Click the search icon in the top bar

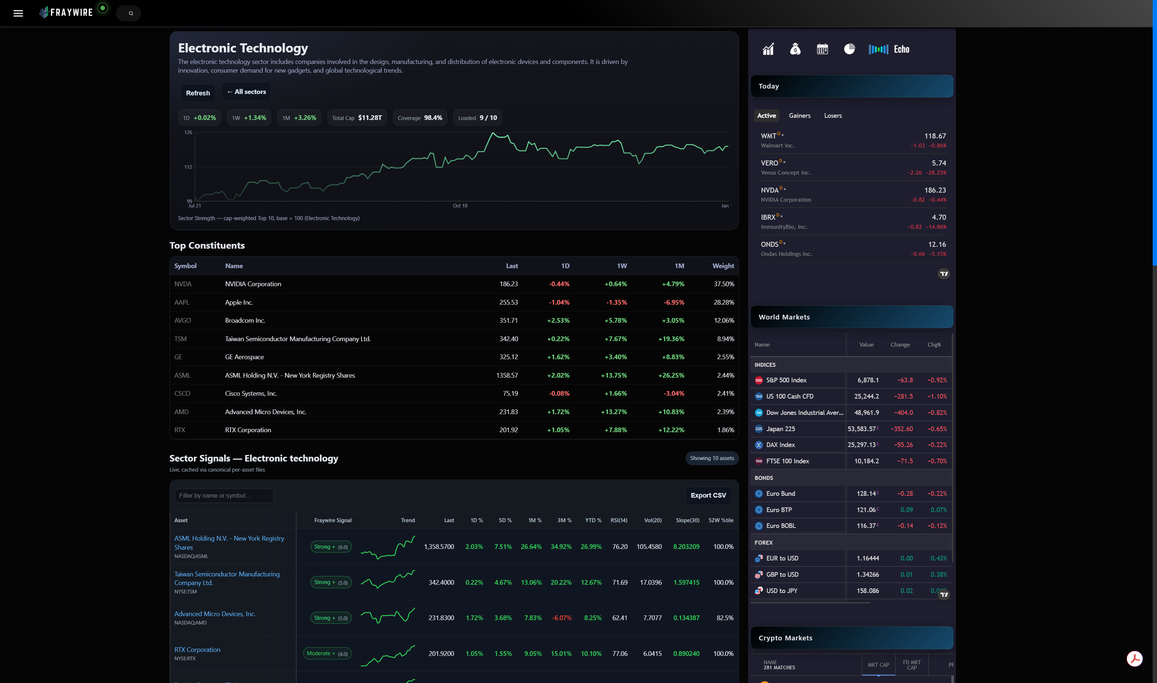pos(129,13)
